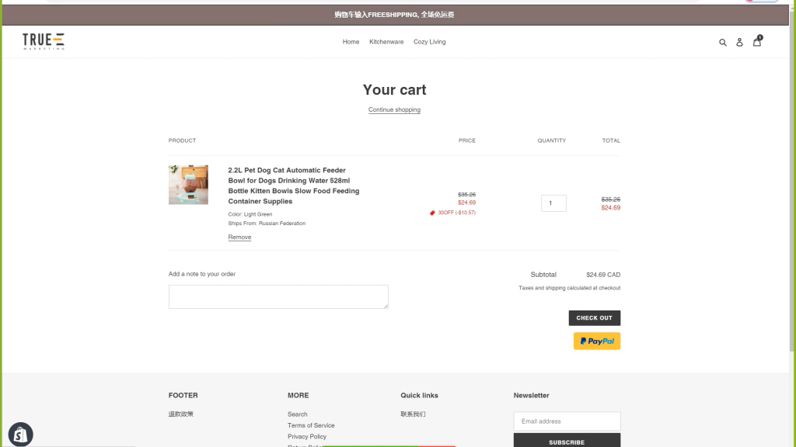Viewport: 796px width, 447px height.
Task: Click the SUBSCRIBE button
Action: click(567, 441)
